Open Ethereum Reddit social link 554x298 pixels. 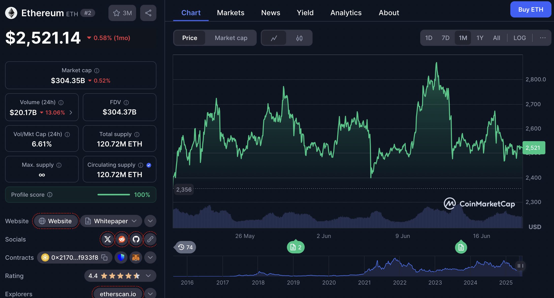(122, 239)
